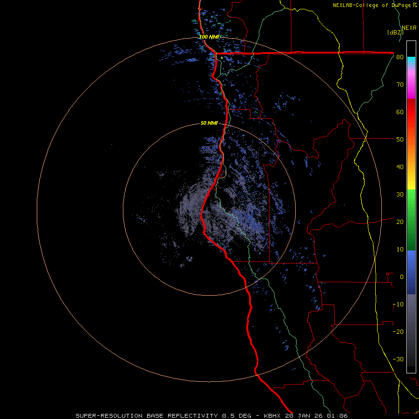Click the 50 value on dBZ scale
The image size is (419, 419).
pyautogui.click(x=400, y=140)
